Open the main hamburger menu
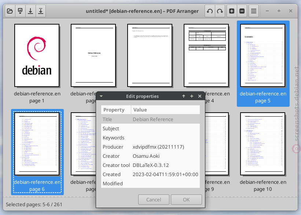301x215 pixels. click(254, 11)
